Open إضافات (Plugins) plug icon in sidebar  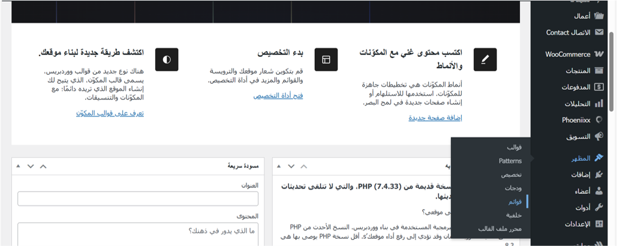(598, 175)
